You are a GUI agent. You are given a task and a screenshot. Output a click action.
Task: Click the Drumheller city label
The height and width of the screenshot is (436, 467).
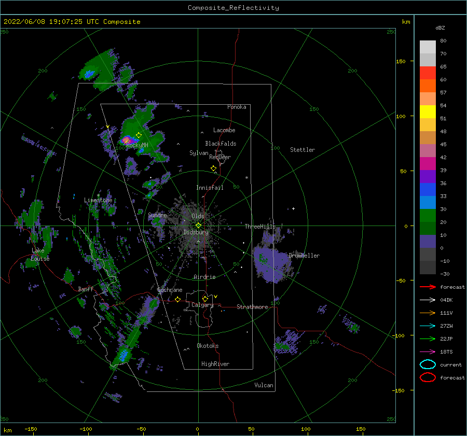coord(304,256)
